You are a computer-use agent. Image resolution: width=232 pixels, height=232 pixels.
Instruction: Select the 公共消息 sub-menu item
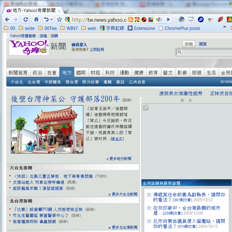137,82
